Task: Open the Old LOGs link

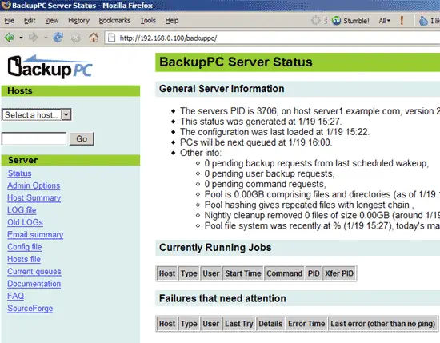Action: 25,222
